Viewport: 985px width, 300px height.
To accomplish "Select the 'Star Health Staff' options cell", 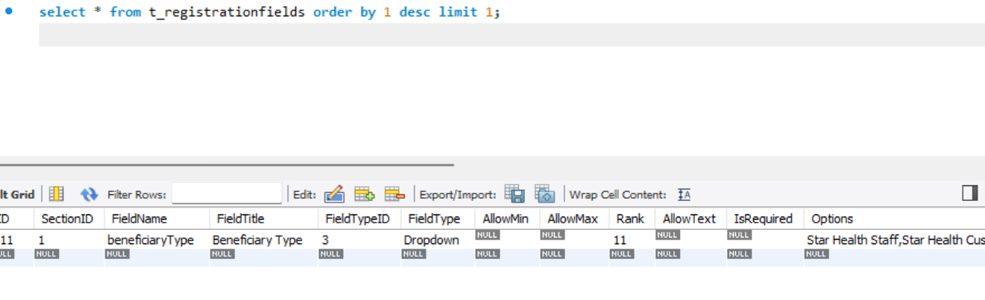I will click(x=894, y=240).
